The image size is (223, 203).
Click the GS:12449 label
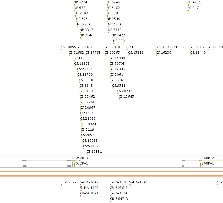(x=198, y=53)
